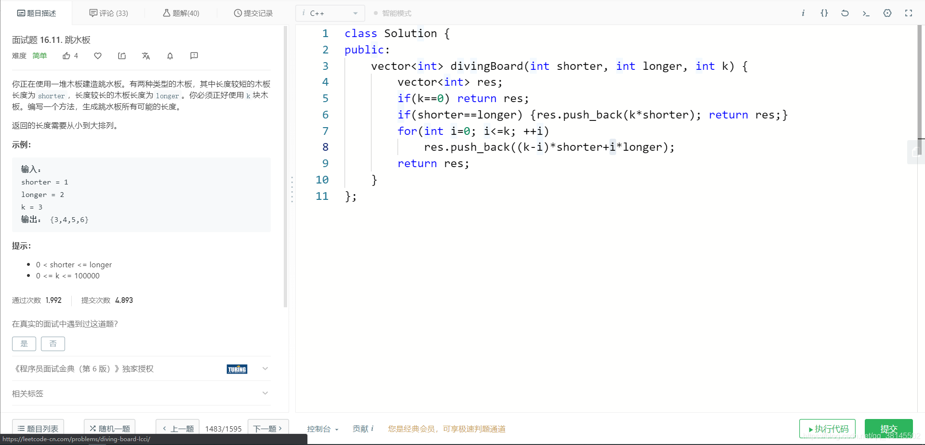Click the description panel scrollbar

tap(285, 167)
